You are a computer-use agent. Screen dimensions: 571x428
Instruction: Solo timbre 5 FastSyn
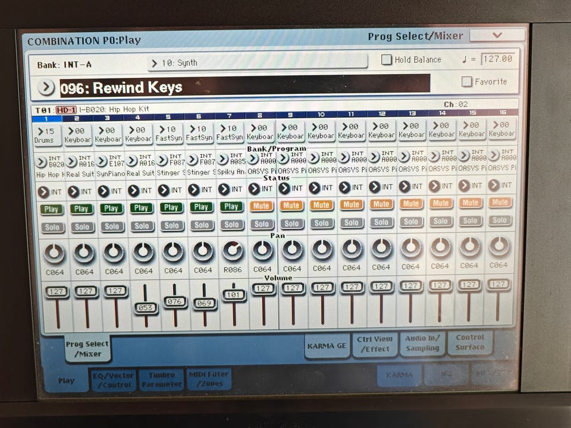(171, 226)
